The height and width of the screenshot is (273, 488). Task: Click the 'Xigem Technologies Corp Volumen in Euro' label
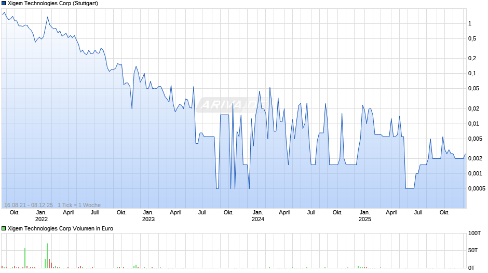(x=60, y=228)
